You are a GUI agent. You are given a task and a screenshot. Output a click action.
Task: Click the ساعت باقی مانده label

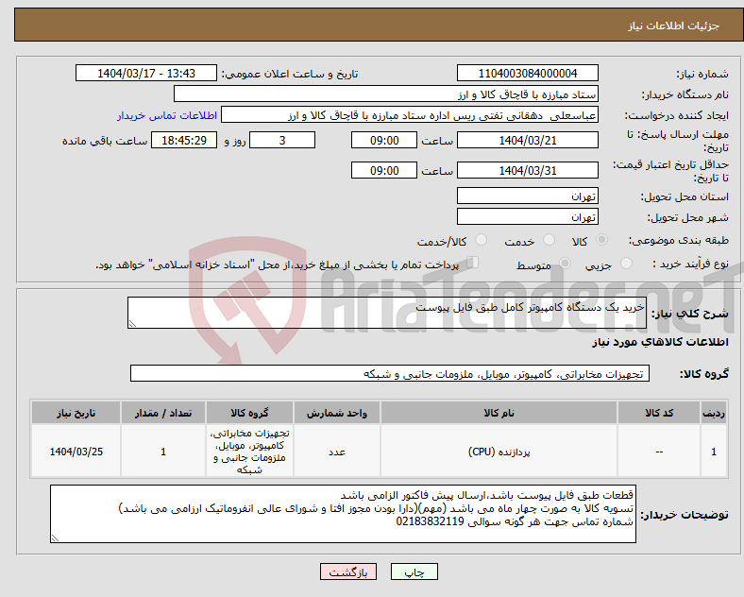coord(105,141)
